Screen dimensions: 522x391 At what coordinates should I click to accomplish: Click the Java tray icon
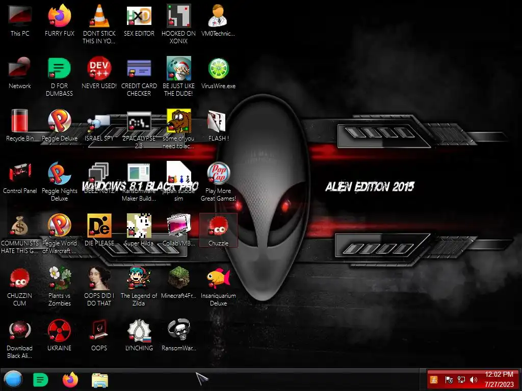(434, 380)
